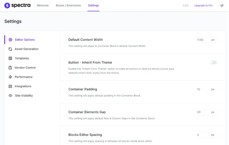
Task: Open Asset Generation settings section
Action: click(x=26, y=49)
